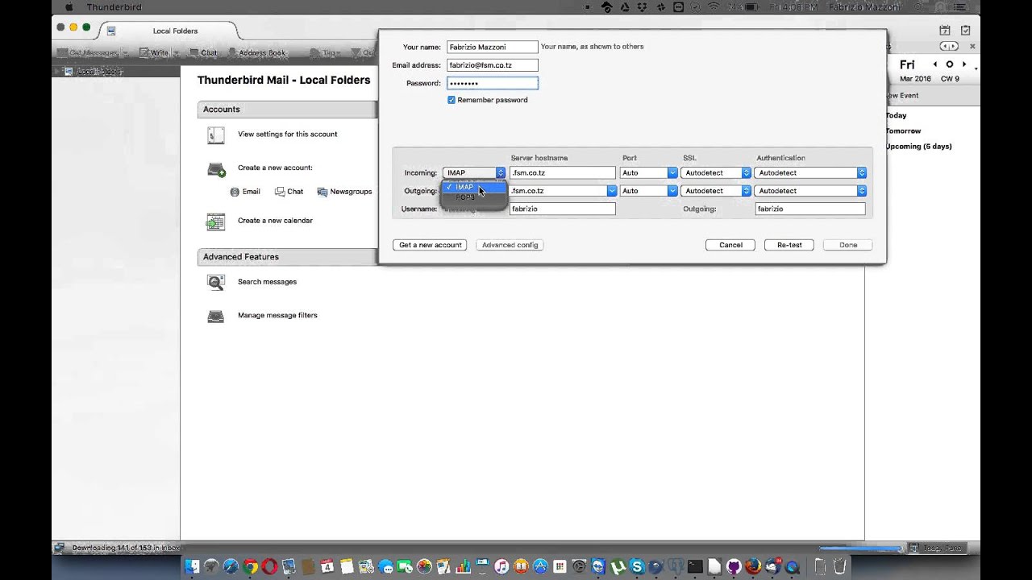This screenshot has width=1032, height=580.
Task: Go to next day in Today pane
Action: 964,64
